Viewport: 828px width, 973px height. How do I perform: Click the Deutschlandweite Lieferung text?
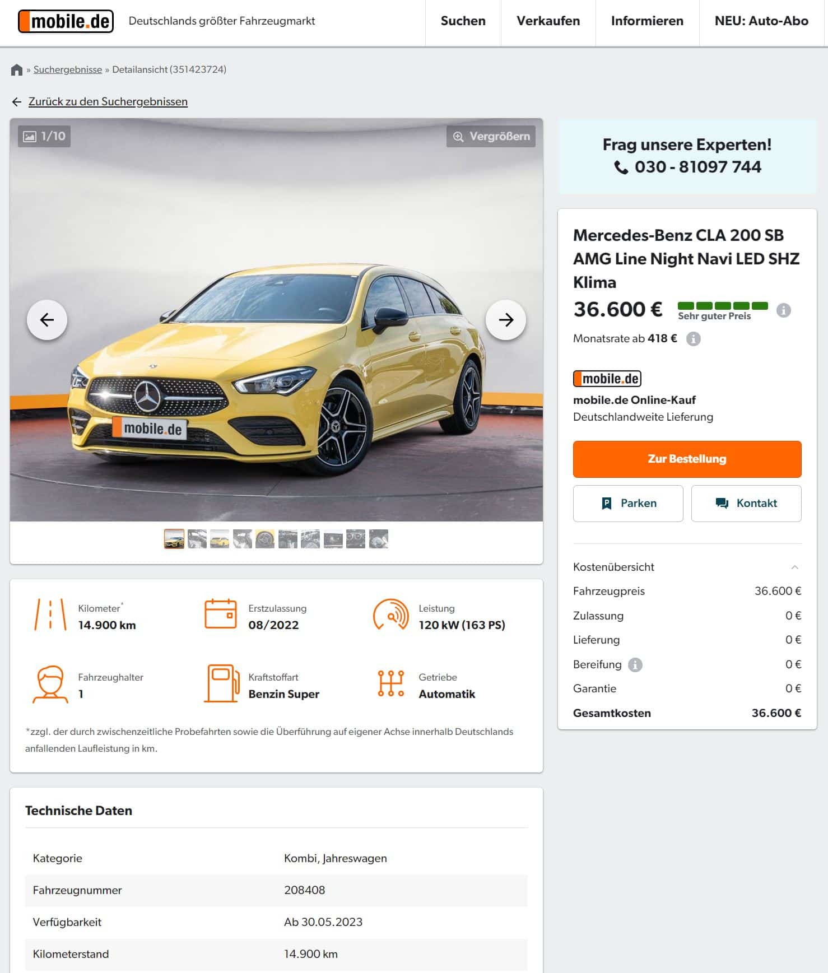click(643, 417)
